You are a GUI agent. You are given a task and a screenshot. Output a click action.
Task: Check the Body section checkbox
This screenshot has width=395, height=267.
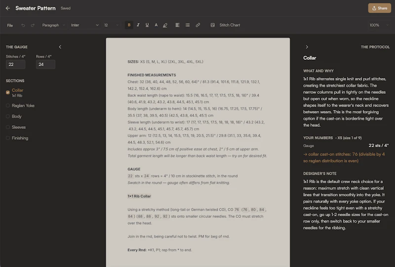click(8, 116)
